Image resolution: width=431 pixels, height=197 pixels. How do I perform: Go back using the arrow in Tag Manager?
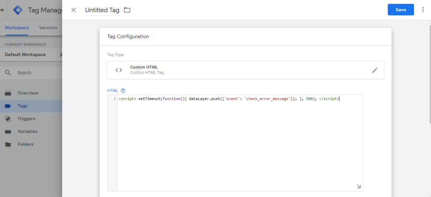pyautogui.click(x=2, y=10)
